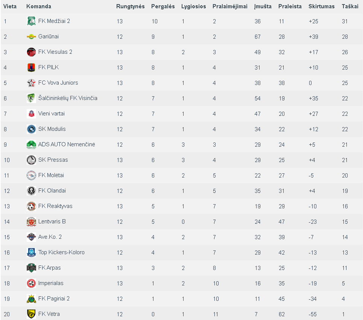The image size is (363, 320).
Task: Click the FK Reaktyvas football logo
Action: coord(31,206)
